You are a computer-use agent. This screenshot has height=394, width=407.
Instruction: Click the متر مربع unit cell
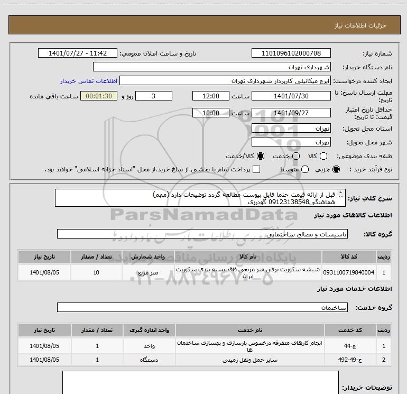tap(148, 272)
